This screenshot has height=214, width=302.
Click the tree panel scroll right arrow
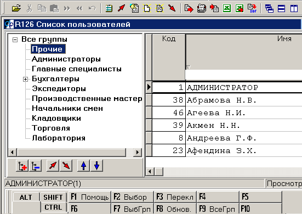click(138, 153)
